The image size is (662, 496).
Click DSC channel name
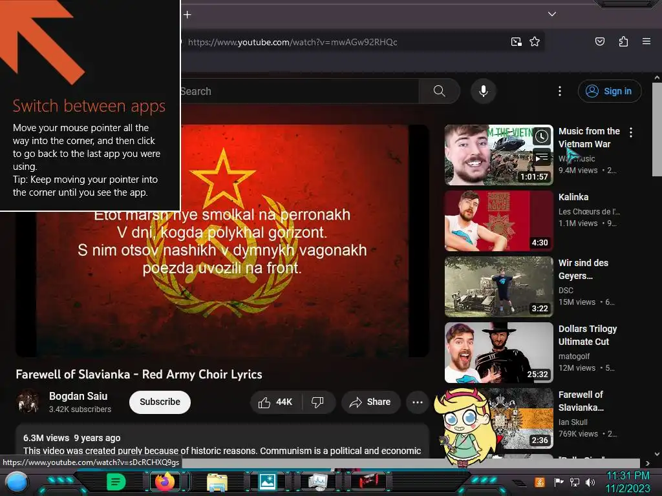(566, 290)
